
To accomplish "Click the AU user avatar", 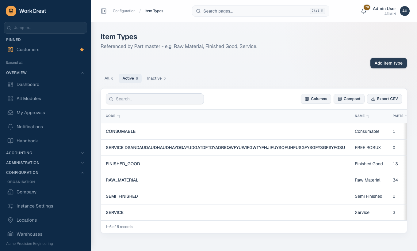I will click(405, 11).
